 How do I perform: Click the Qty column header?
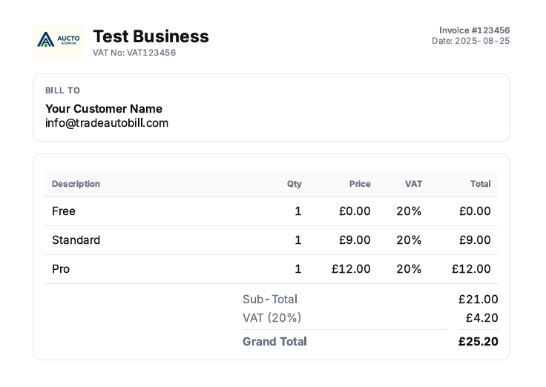point(295,184)
